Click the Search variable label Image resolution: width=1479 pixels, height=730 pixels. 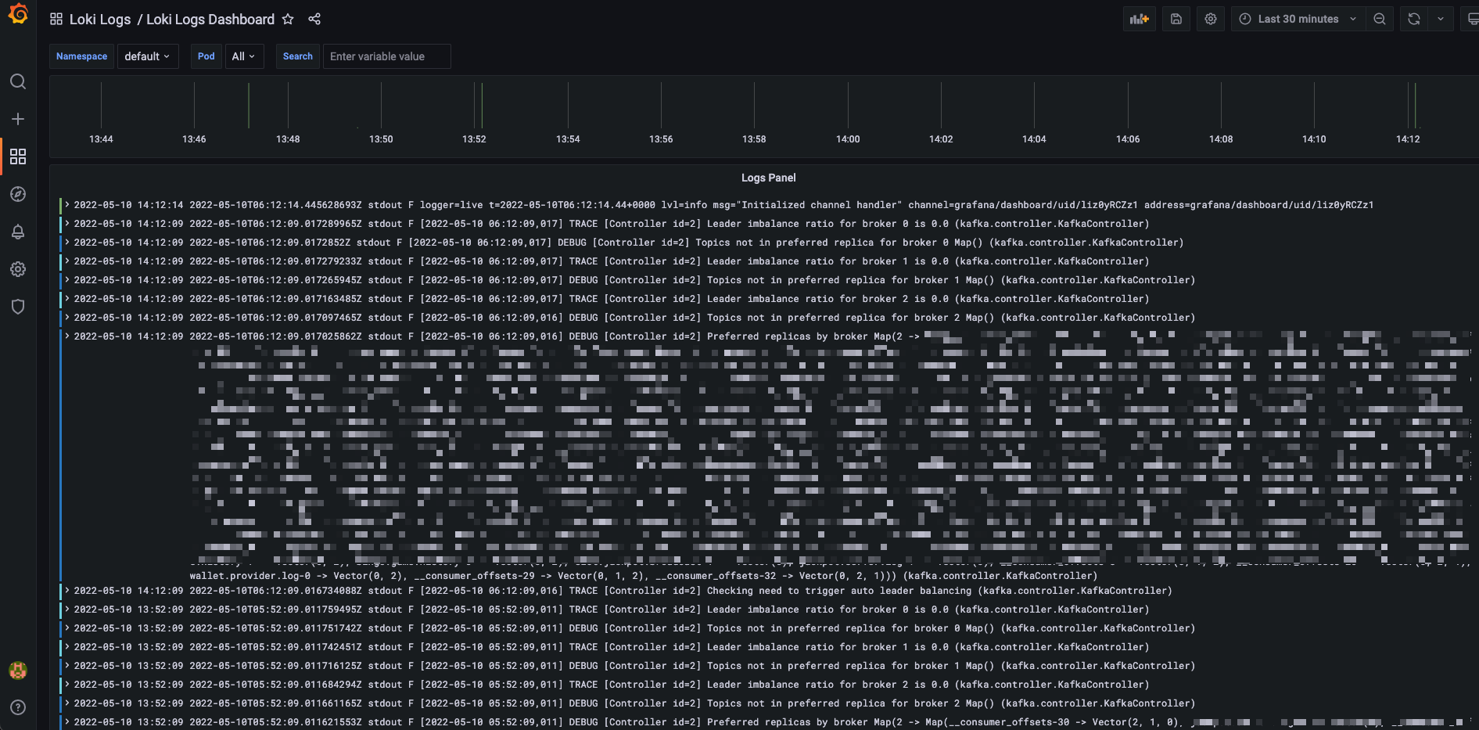point(298,56)
